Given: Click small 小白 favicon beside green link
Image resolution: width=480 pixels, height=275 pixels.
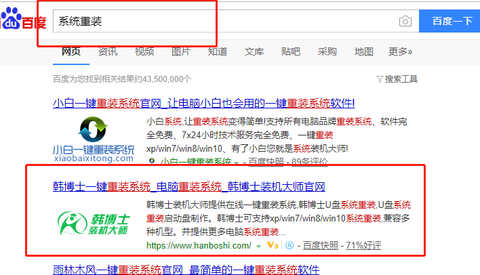Looking at the screenshot, I should [x=152, y=161].
